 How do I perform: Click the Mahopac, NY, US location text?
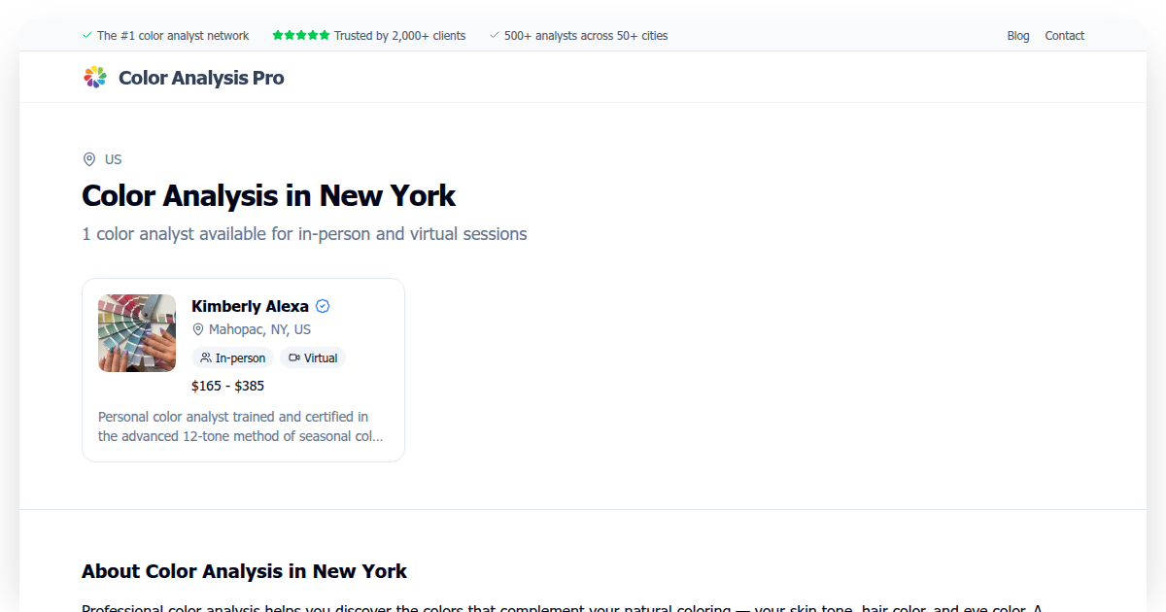(x=259, y=329)
